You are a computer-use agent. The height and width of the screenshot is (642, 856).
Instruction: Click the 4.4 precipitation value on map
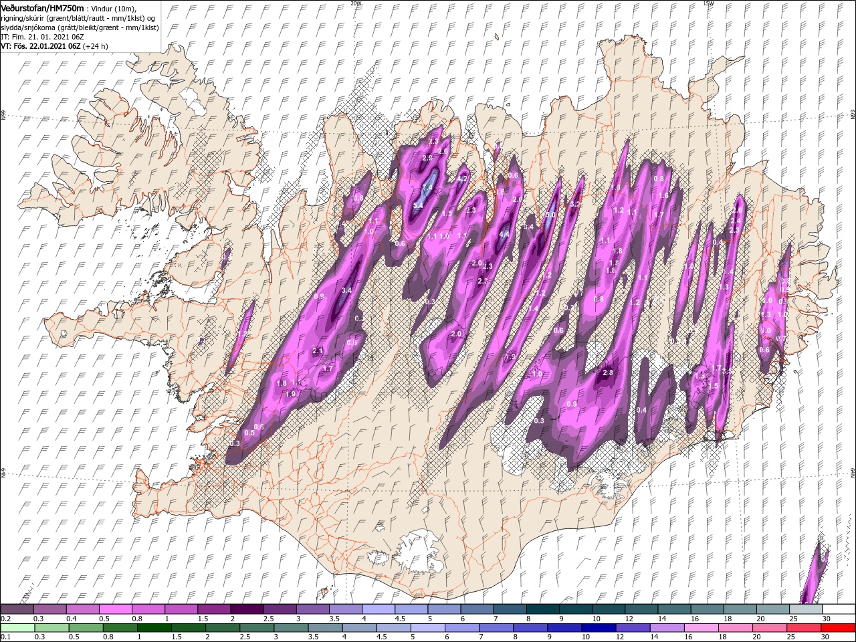click(x=504, y=235)
